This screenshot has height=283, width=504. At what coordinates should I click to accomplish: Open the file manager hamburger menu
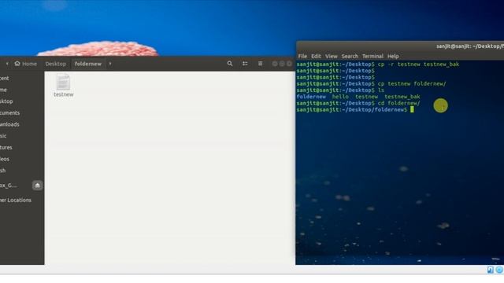[260, 64]
